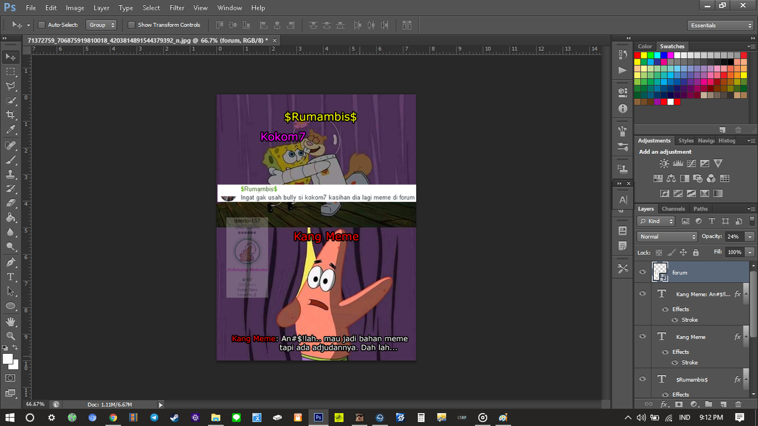Select the Paint Bucket tool
The height and width of the screenshot is (426, 758).
tap(11, 218)
